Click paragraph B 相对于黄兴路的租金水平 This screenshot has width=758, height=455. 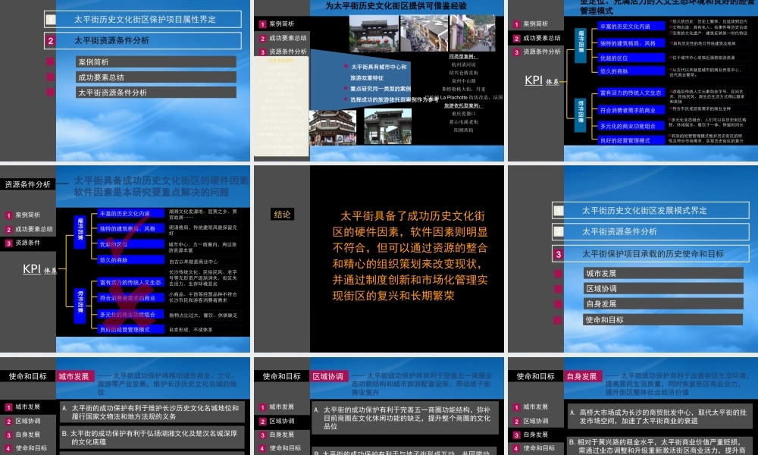pyautogui.click(x=659, y=446)
